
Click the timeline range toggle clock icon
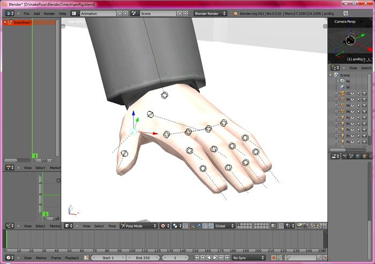(x=86, y=258)
